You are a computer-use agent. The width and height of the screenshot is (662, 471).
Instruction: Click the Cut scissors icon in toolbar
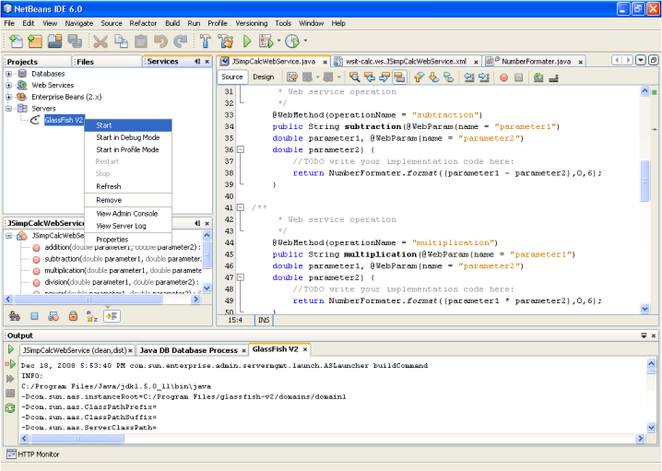100,41
